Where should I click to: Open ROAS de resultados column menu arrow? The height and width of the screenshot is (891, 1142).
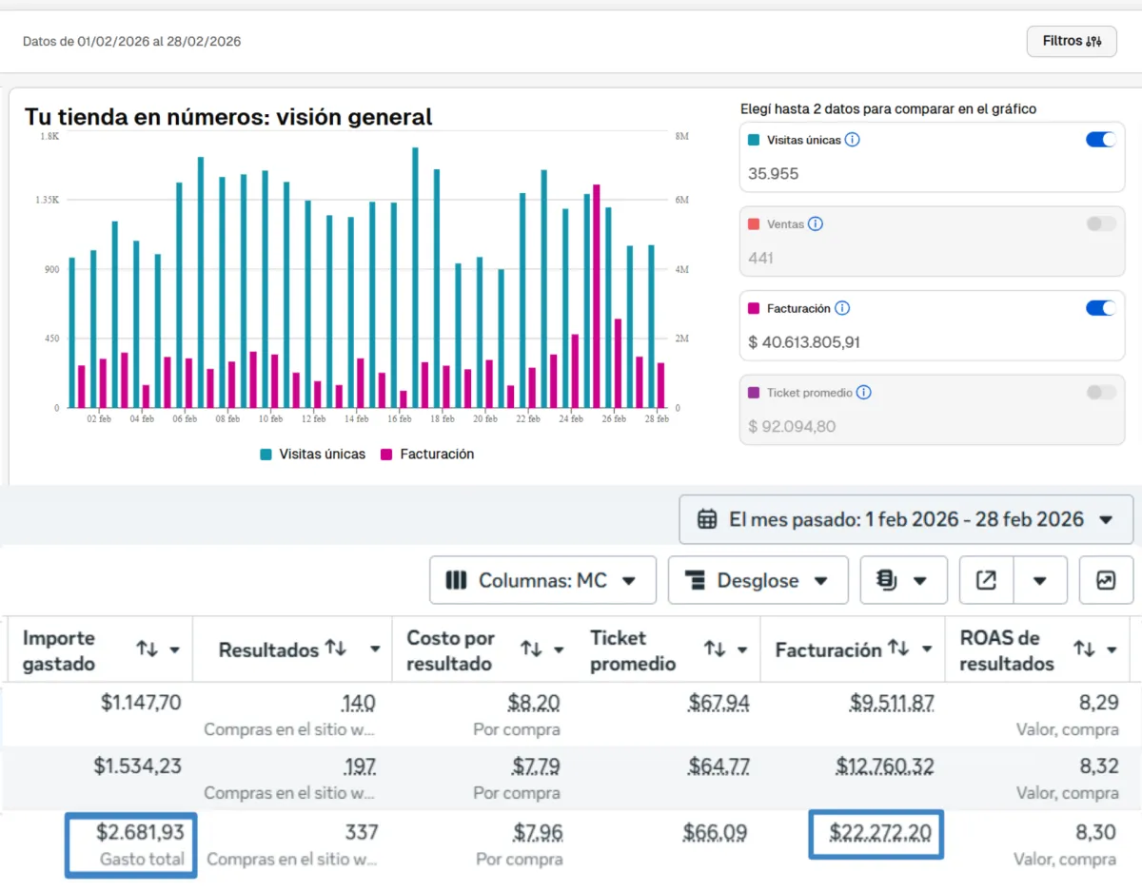[1111, 649]
